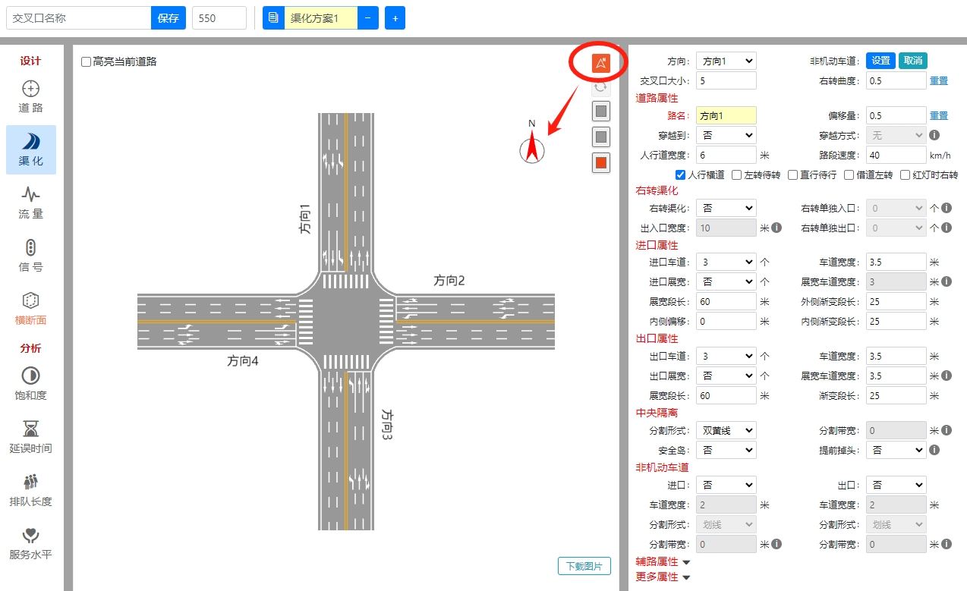
Task: Click the 设置 non-motor lane button
Action: click(x=880, y=61)
